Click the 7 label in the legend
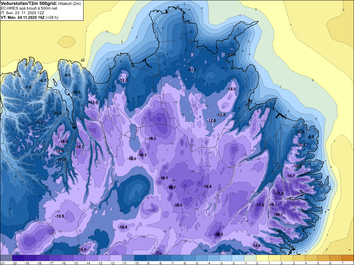Image resolution: width=354 pixels, height=265 pixels. click(343, 263)
